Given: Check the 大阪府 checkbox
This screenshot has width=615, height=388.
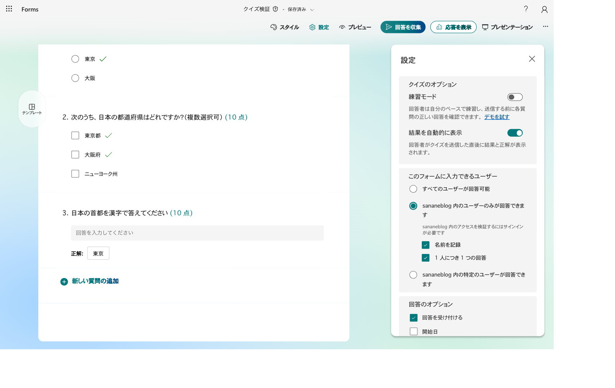Looking at the screenshot, I should coord(75,155).
